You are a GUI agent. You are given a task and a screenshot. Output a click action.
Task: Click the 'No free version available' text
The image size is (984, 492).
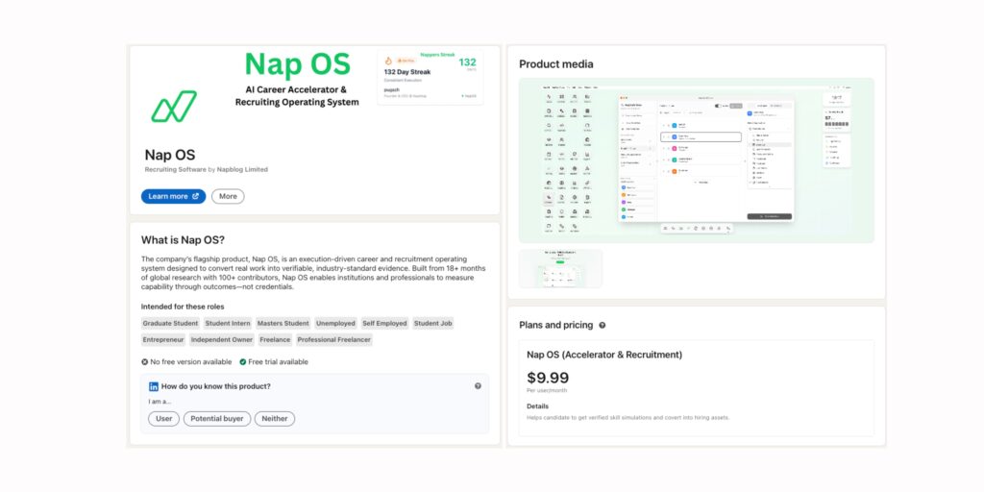pos(191,362)
